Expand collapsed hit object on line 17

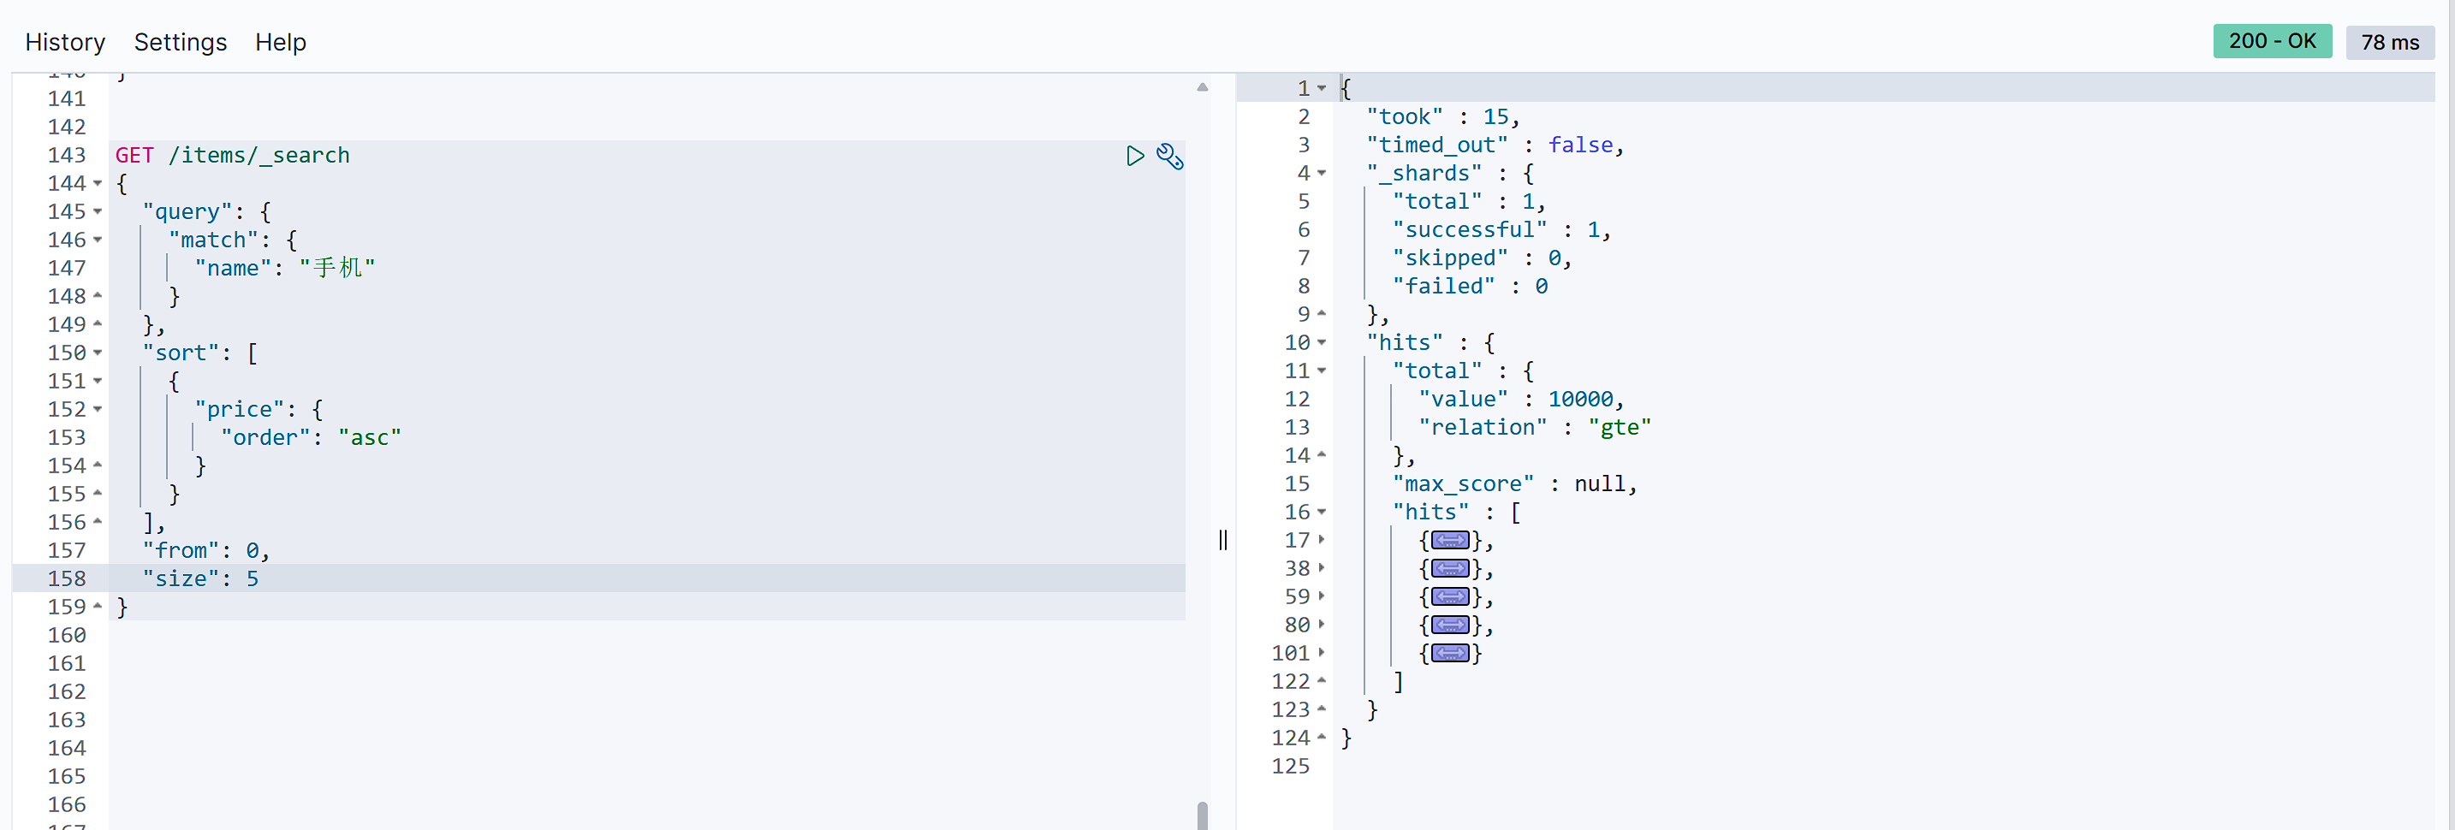click(x=1448, y=542)
